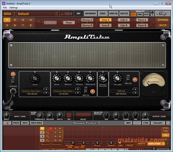Select the previous PRE MODEL with down arrow
173x152 pixels.
click(x=46, y=93)
